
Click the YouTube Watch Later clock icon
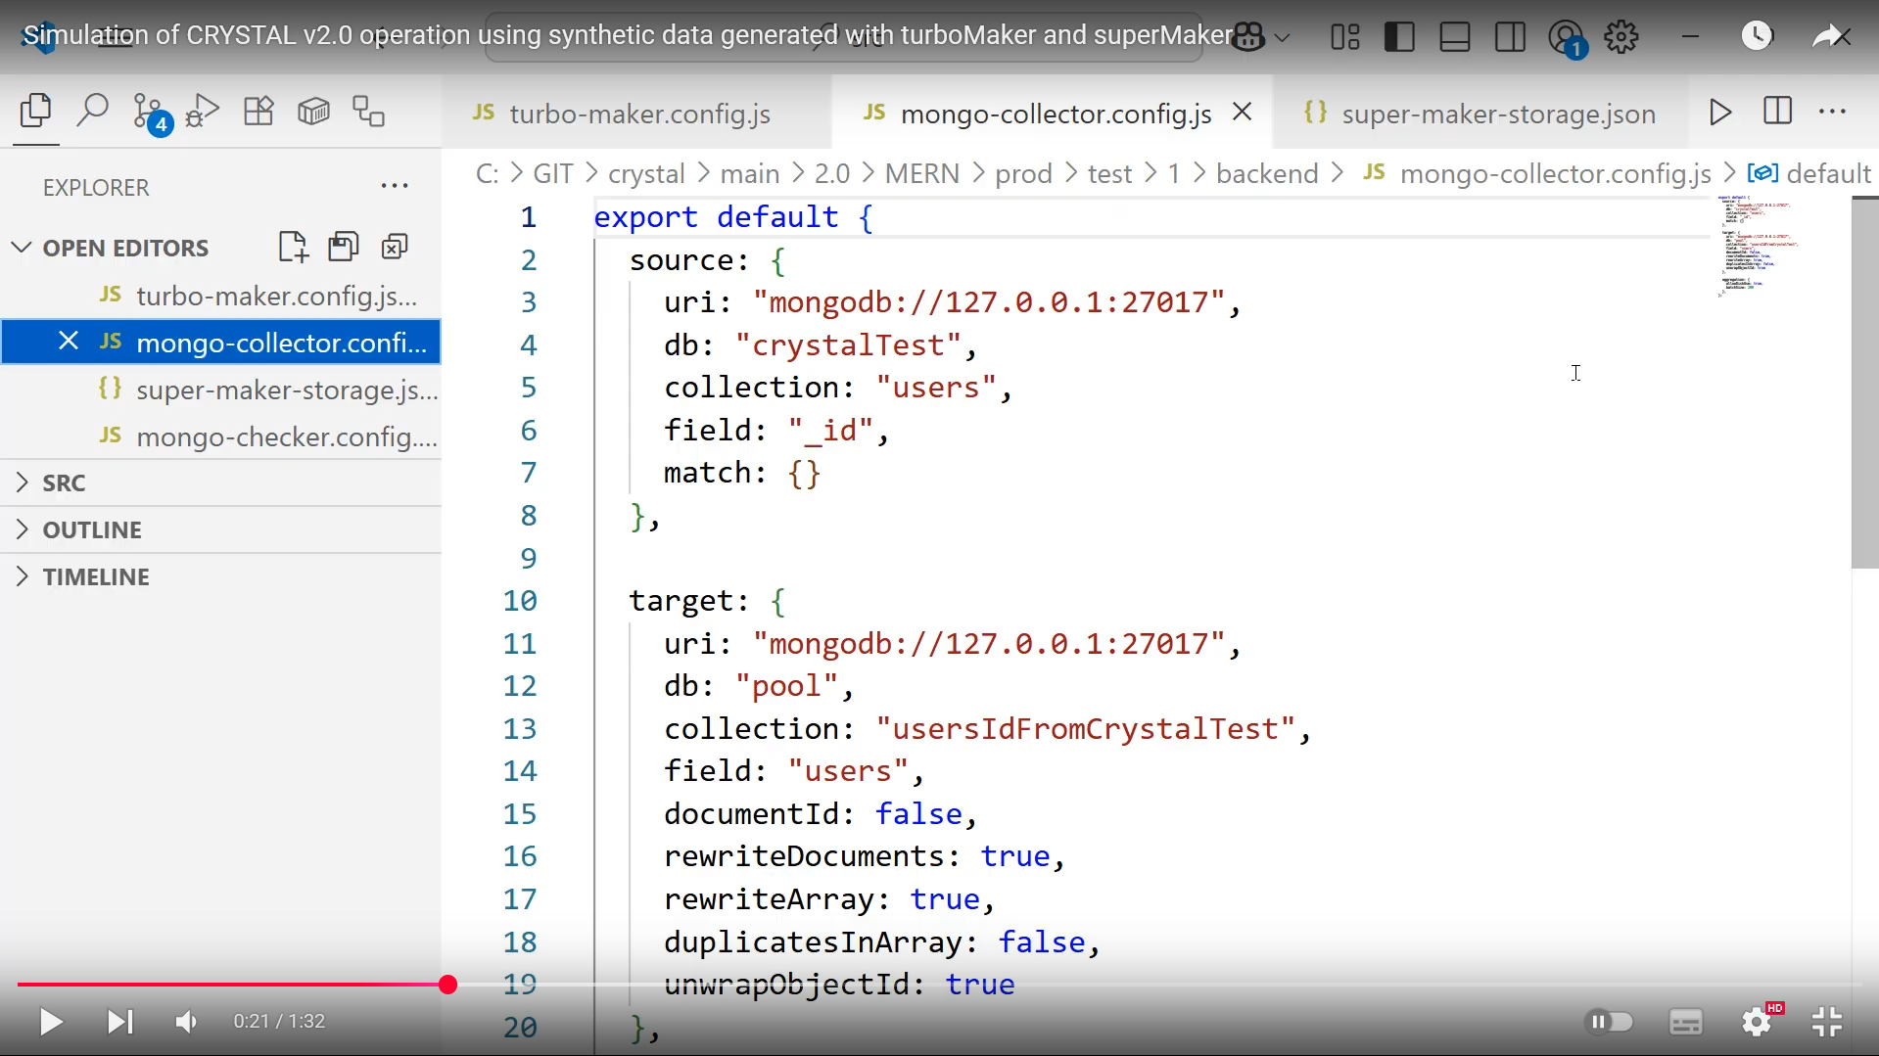pyautogui.click(x=1757, y=36)
